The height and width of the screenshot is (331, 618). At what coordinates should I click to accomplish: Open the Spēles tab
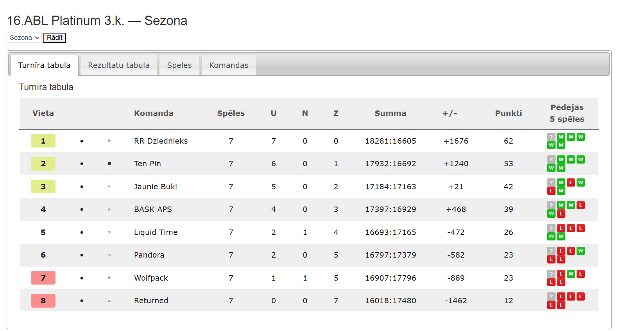pyautogui.click(x=179, y=65)
